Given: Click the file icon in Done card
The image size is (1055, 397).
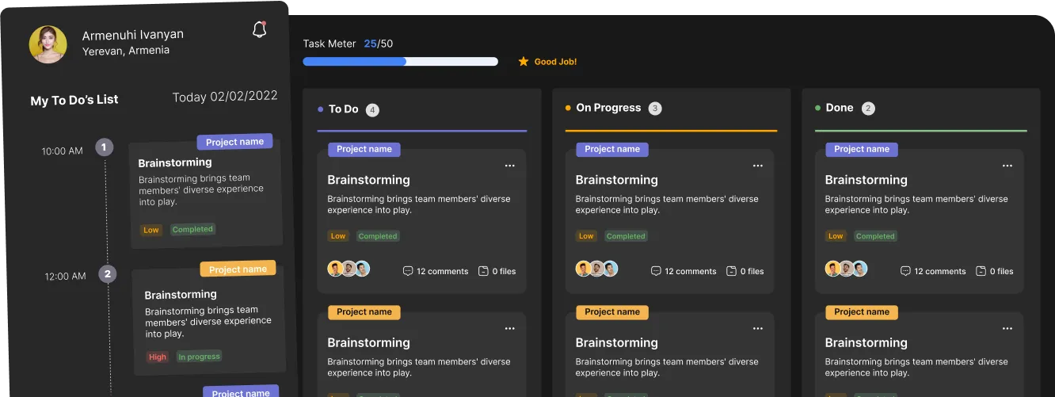Looking at the screenshot, I should point(981,271).
